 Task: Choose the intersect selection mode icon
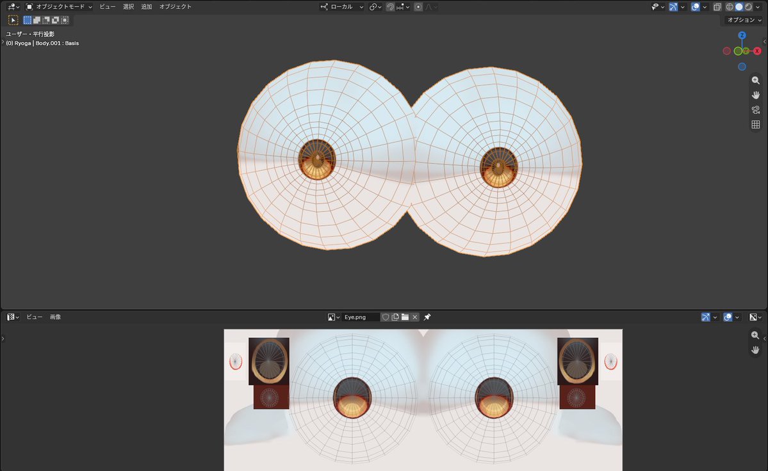click(65, 20)
